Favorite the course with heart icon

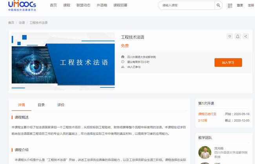pyautogui.click(x=229, y=36)
